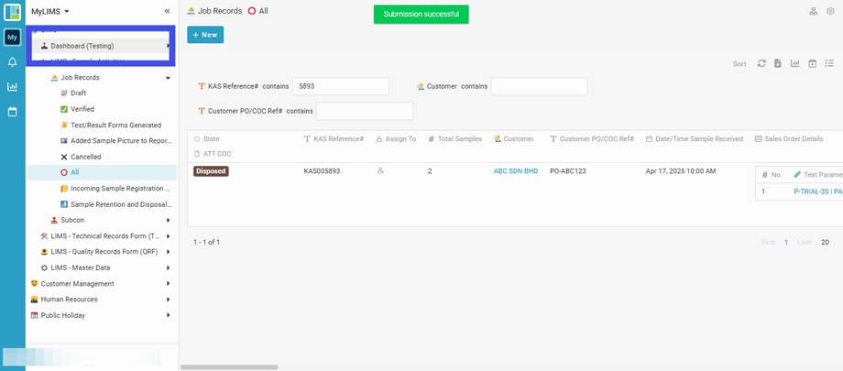Click the Disposed state badge
Viewport: 843px width, 371px height.
pyautogui.click(x=212, y=171)
